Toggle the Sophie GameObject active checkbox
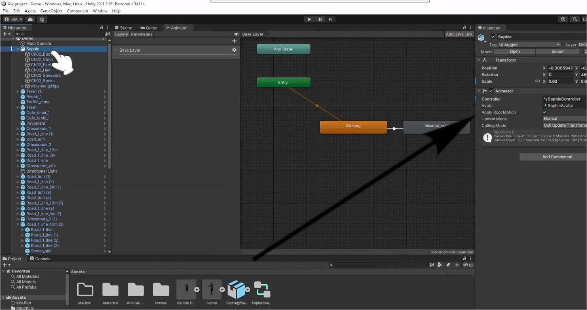This screenshot has height=310, width=587. pyautogui.click(x=492, y=37)
